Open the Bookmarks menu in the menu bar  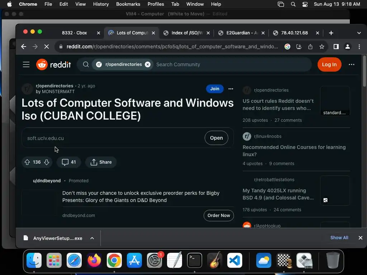coord(128,4)
